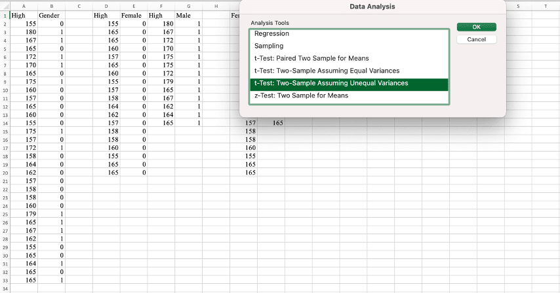The image size is (560, 293).
Task: Click the High cell in column A
Action: [24, 14]
